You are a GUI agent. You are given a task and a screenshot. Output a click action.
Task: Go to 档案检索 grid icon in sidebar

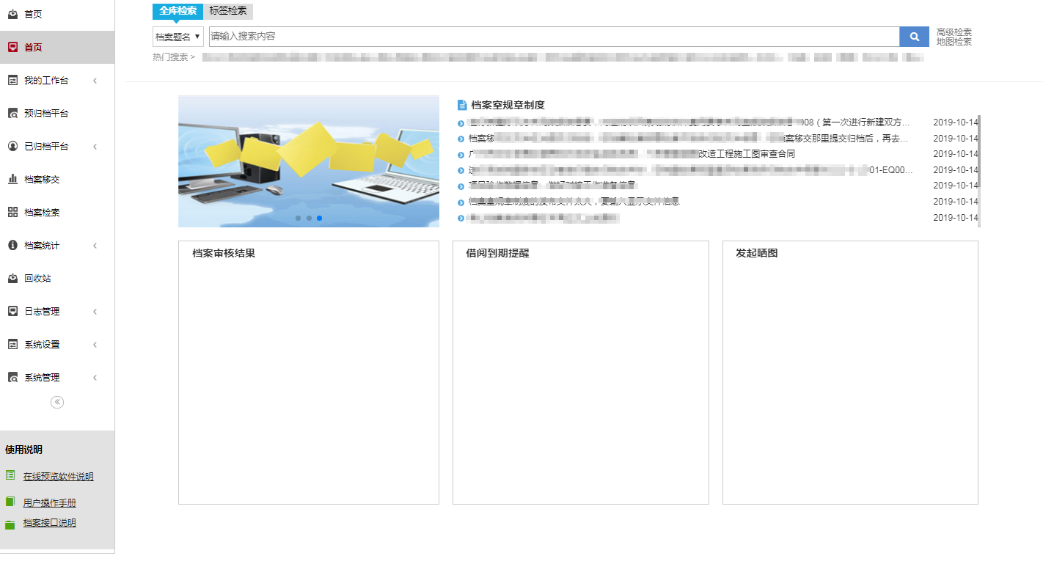(x=12, y=212)
